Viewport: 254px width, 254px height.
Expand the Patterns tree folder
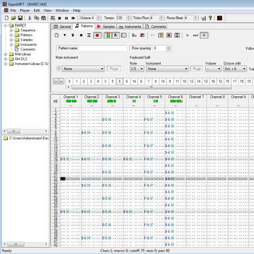pos(11,35)
